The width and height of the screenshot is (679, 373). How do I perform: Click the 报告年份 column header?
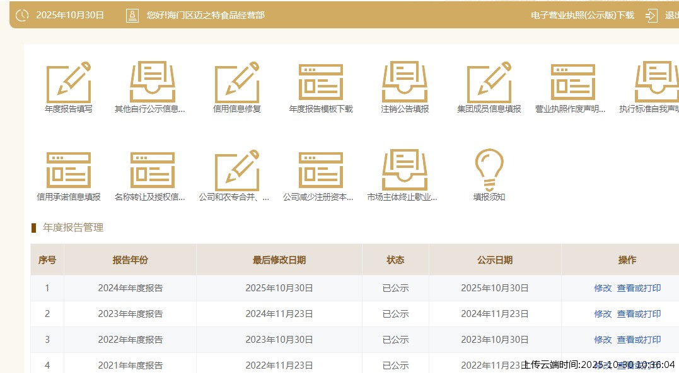[130, 260]
